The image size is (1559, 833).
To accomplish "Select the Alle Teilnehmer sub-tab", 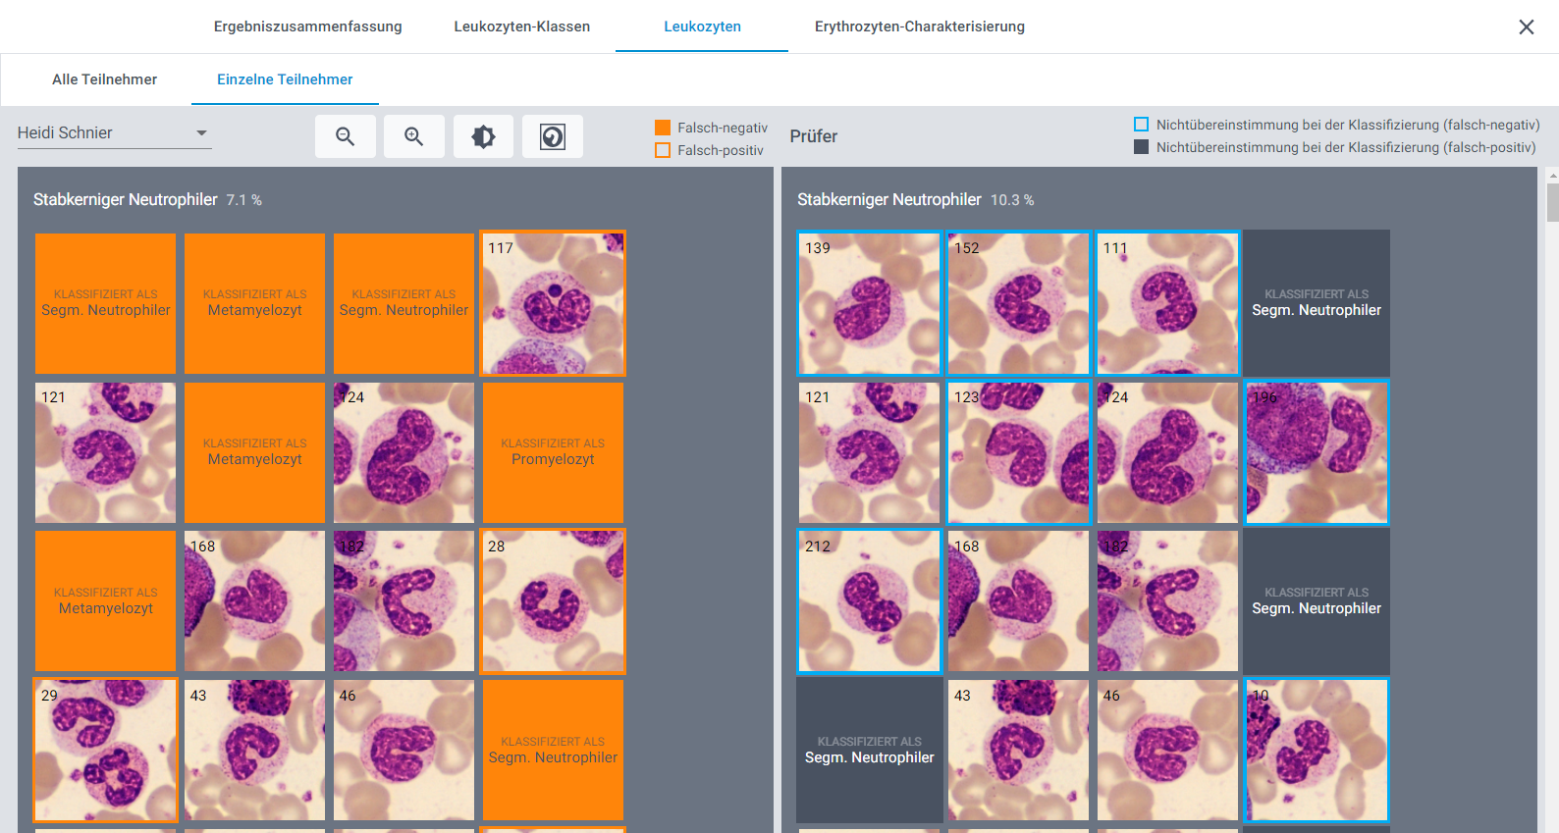I will coord(104,79).
